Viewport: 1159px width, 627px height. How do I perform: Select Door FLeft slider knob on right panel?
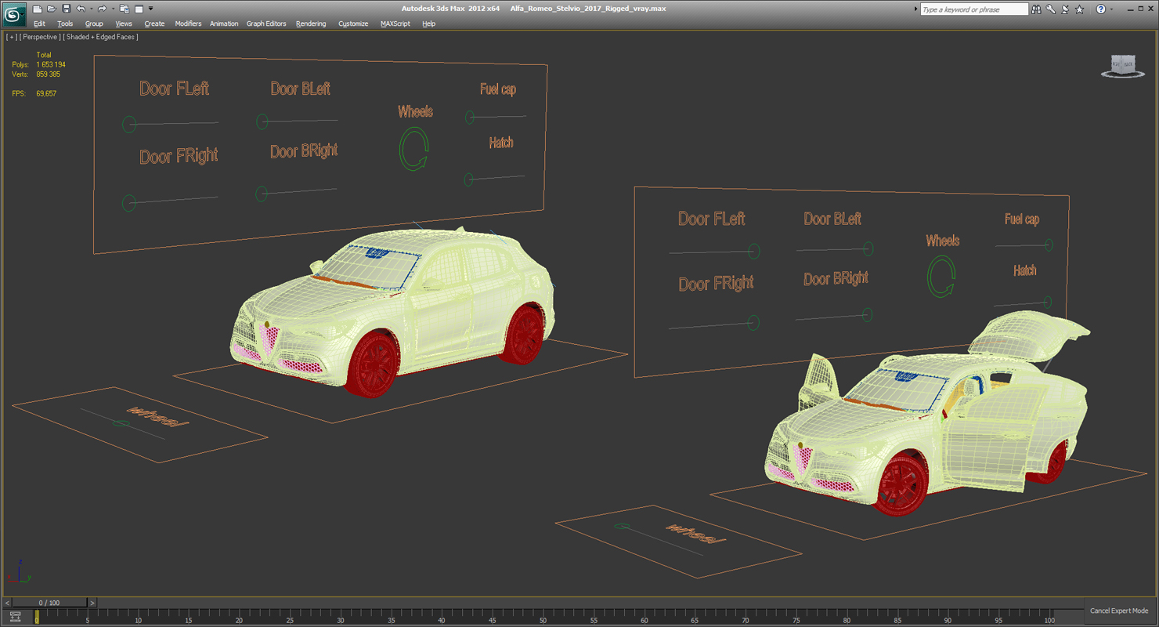(x=753, y=251)
